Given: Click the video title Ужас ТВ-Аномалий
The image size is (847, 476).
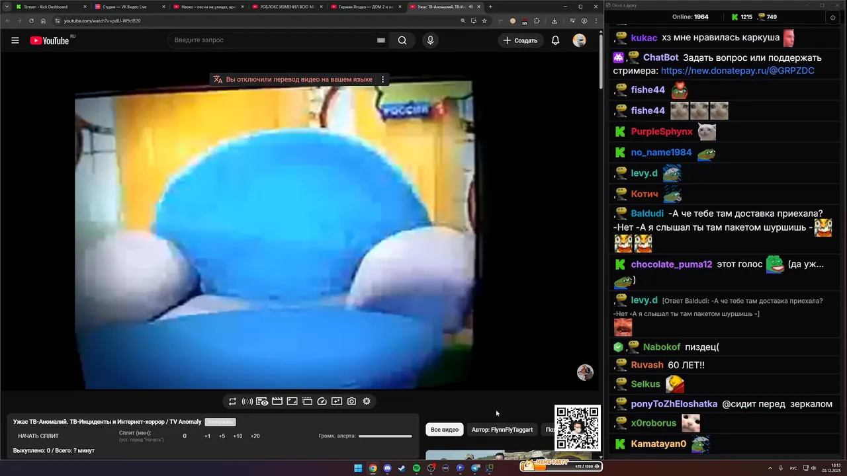Looking at the screenshot, I should 107,422.
